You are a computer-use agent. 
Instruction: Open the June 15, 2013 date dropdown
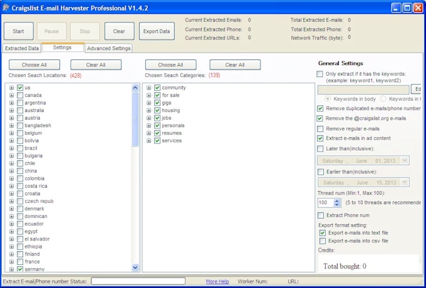click(405, 182)
